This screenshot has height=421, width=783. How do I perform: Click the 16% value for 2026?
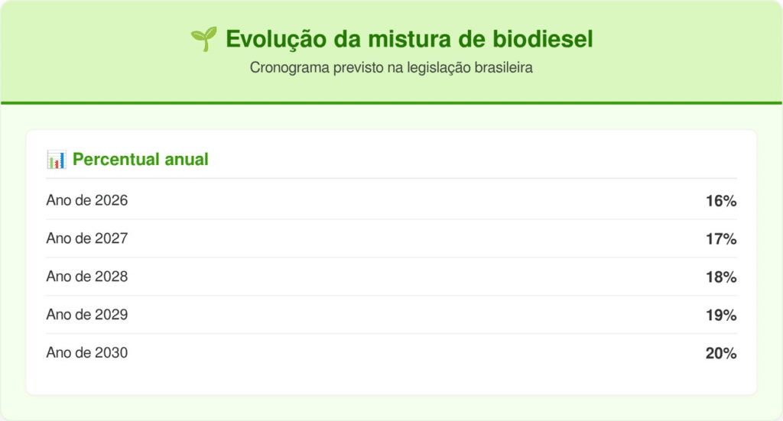721,201
